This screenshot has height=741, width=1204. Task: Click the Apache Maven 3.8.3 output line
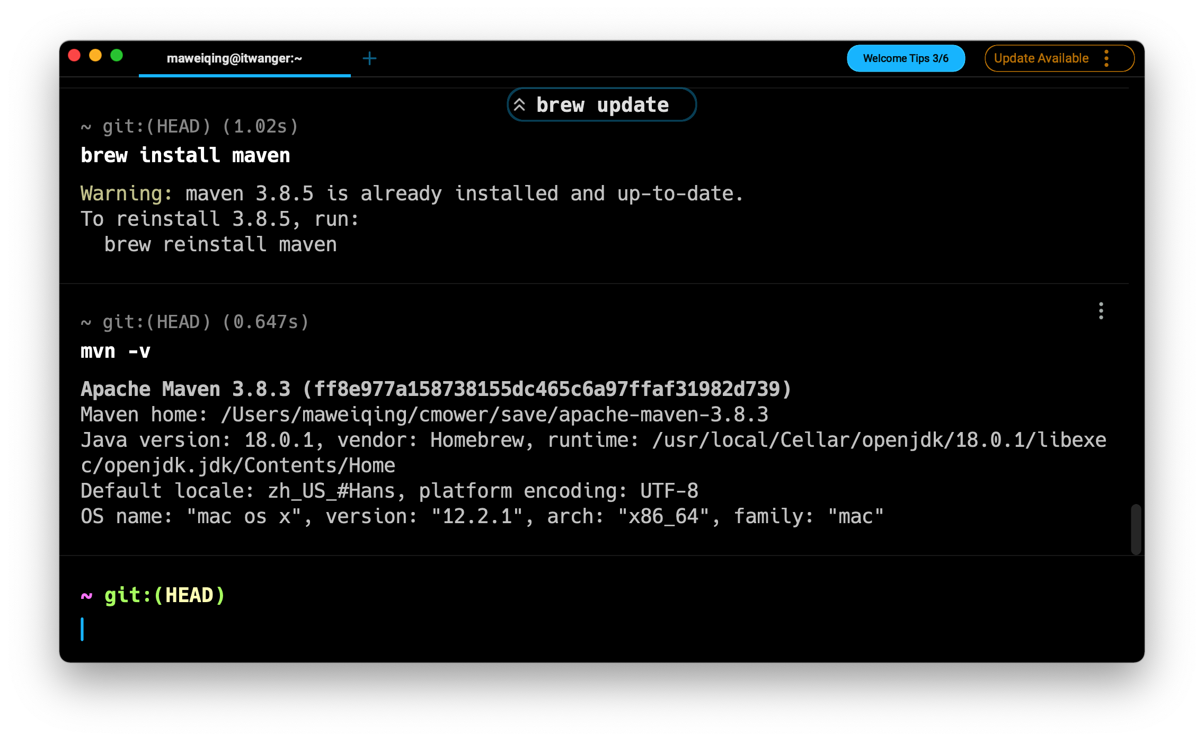pyautogui.click(x=436, y=389)
